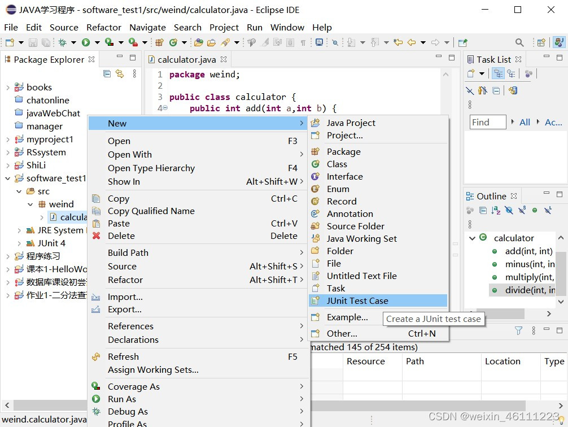Click the New Java Class toolbar icon

coord(173,42)
